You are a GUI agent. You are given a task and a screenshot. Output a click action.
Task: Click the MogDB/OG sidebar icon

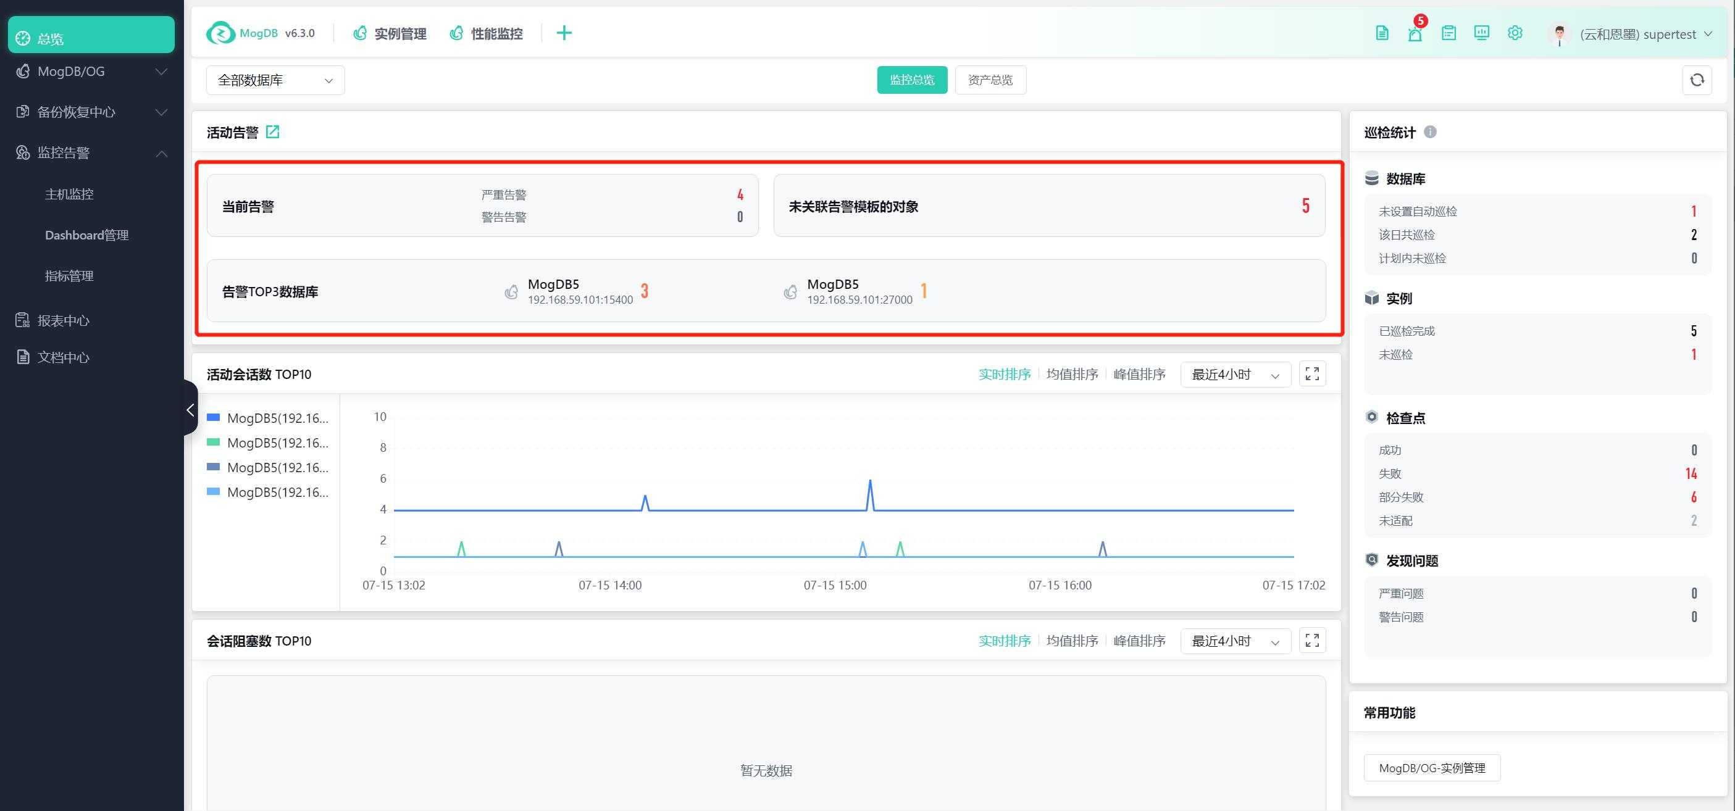[x=23, y=72]
